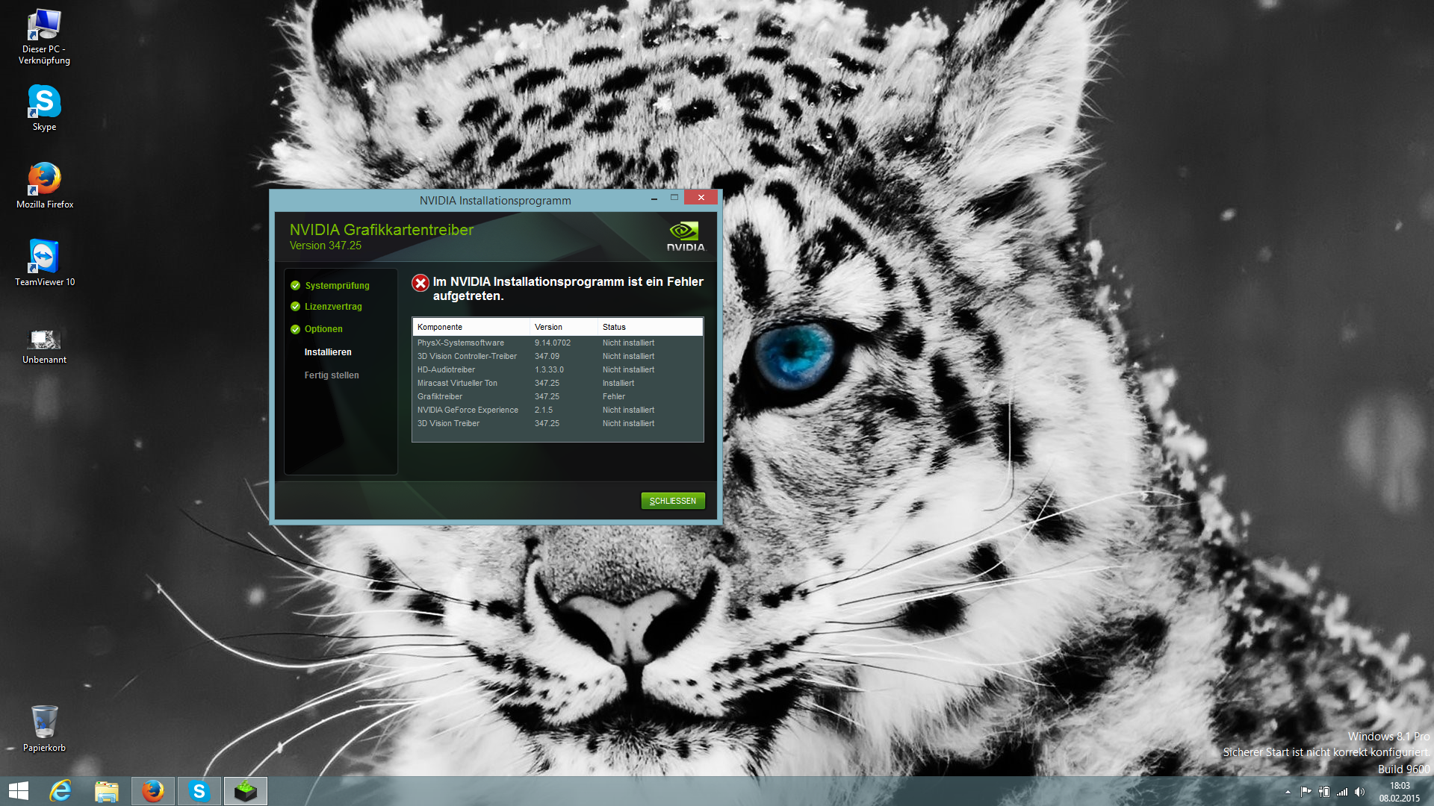Select the Optionen step
Screen dimensions: 1434x806
tap(323, 329)
